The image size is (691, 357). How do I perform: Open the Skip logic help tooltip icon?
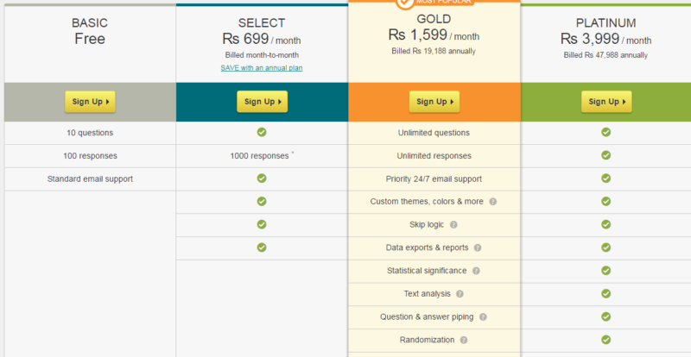point(453,224)
